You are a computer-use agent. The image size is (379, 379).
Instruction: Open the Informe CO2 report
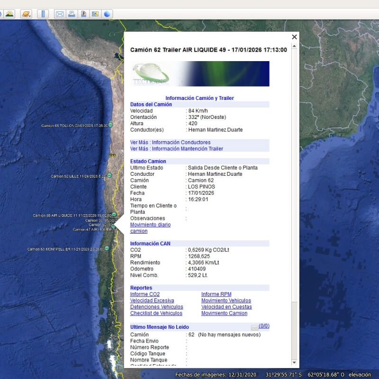(x=145, y=294)
